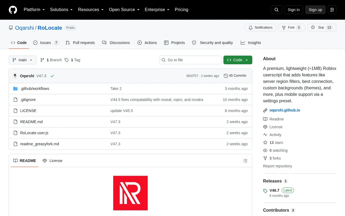This screenshot has width=345, height=216.
Task: Open the 1 Tag link
Action: (72, 60)
